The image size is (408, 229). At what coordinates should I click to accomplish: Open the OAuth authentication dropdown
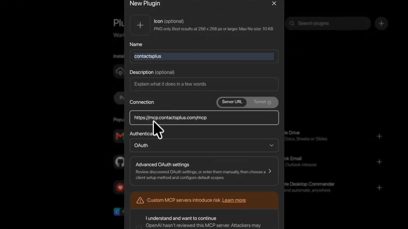[204, 145]
